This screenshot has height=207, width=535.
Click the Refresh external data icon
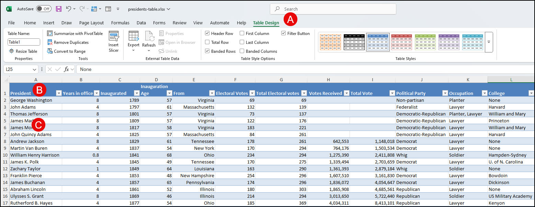point(149,36)
